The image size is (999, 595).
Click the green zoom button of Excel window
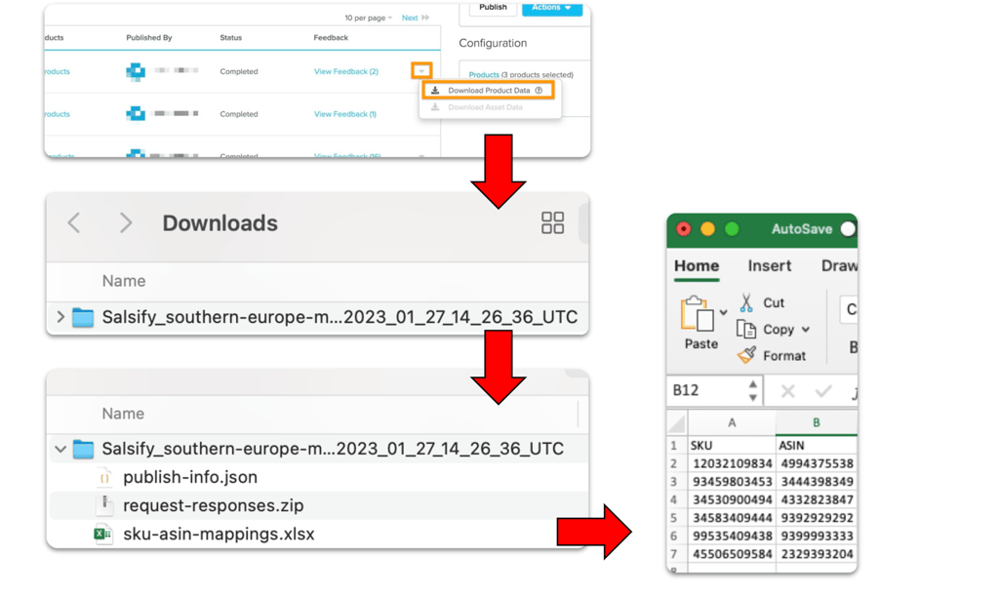(x=732, y=229)
